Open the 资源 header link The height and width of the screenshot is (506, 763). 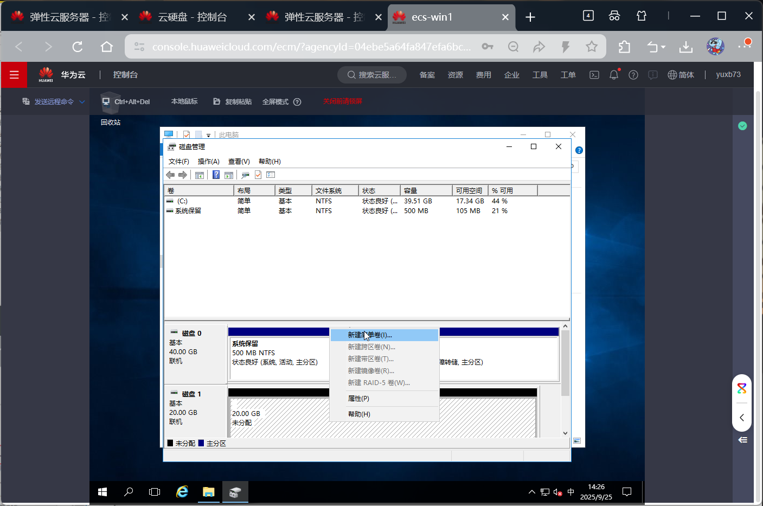pos(456,75)
